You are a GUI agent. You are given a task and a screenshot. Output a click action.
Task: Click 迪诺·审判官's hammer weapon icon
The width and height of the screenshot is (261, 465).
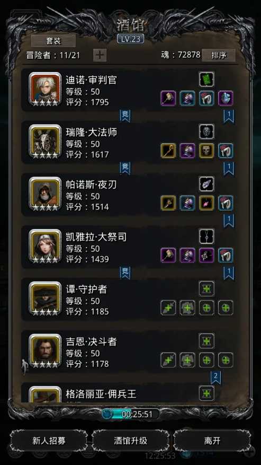(x=168, y=98)
